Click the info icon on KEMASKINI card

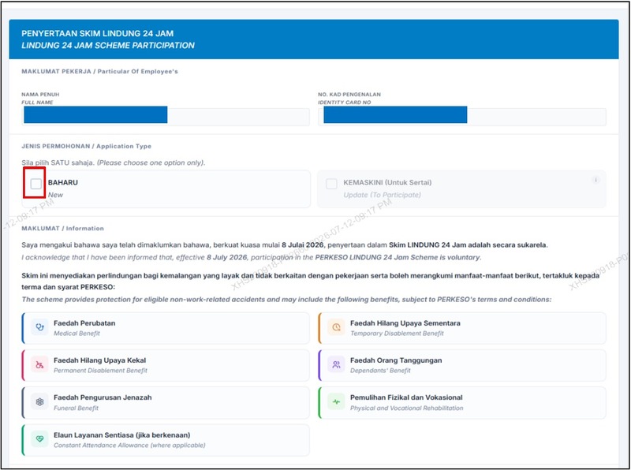[596, 180]
